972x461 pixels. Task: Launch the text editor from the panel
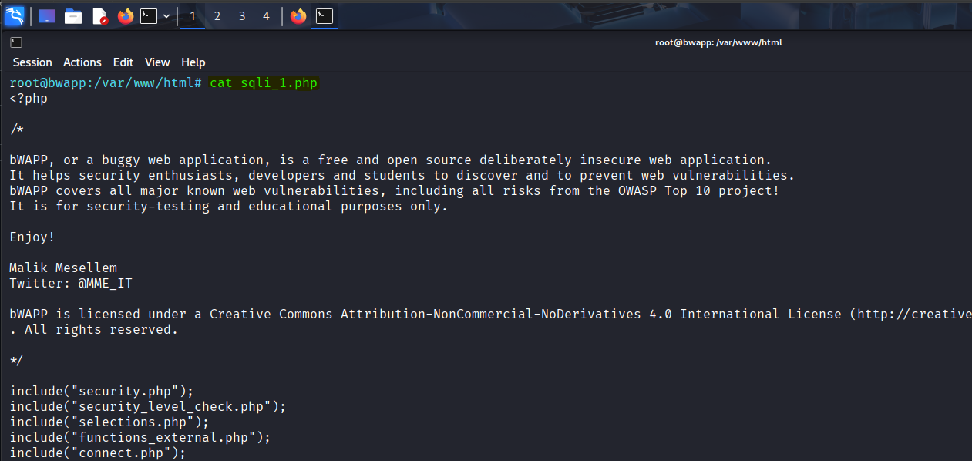[x=99, y=16]
